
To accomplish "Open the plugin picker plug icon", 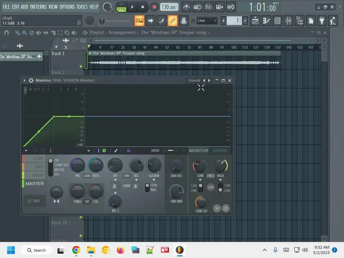I will click(x=322, y=21).
